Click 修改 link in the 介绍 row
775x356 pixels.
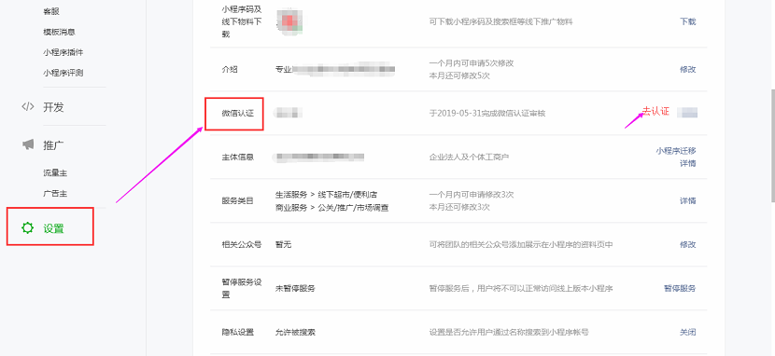[687, 70]
